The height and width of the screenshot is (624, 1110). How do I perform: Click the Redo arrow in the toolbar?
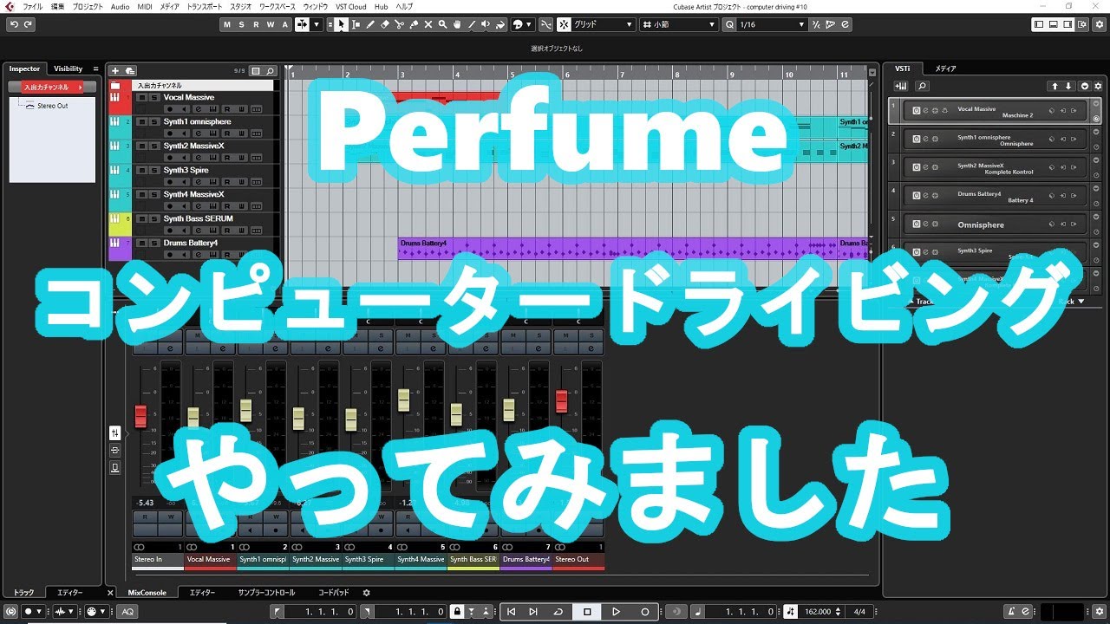click(29, 24)
